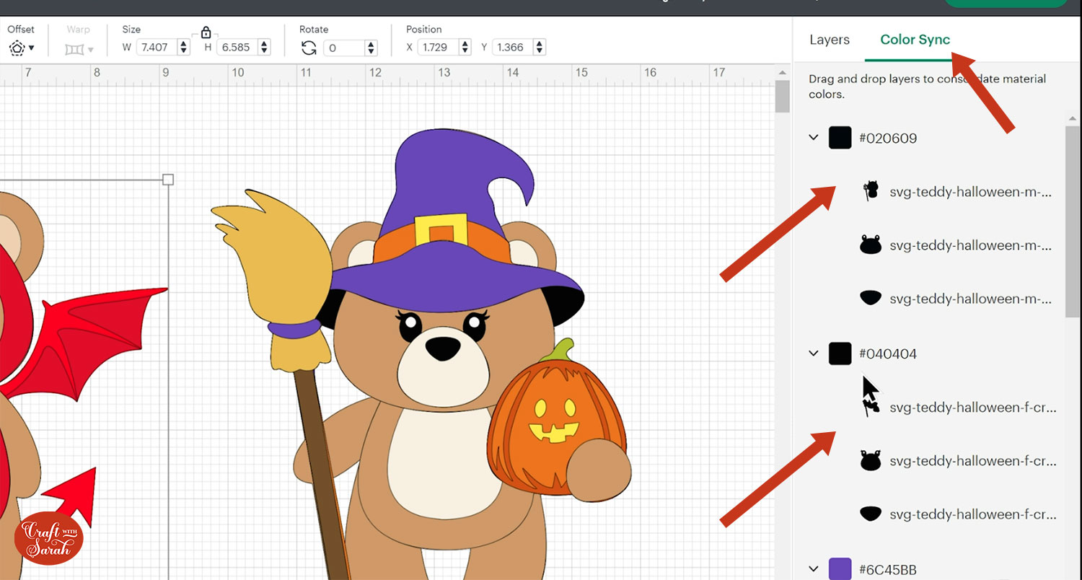Click the purple #6C45BB color swatch

point(840,568)
